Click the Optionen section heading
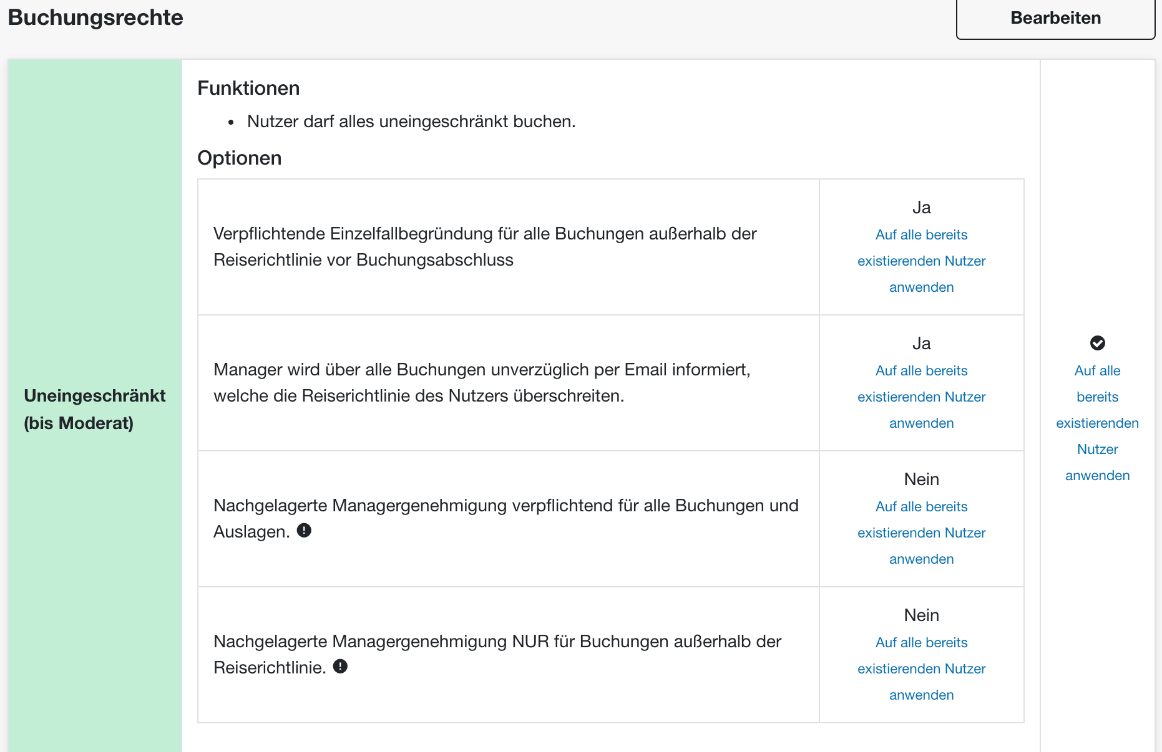 (x=239, y=158)
